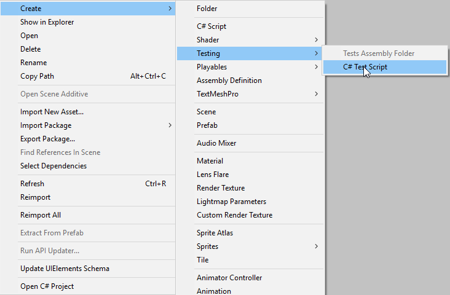450x295 pixels.
Task: Select Audio Mixer in the Create menu
Action: (250, 143)
